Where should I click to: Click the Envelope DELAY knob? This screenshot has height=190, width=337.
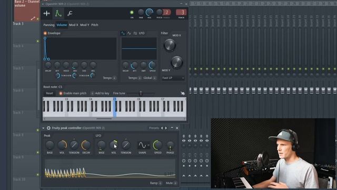point(48,65)
